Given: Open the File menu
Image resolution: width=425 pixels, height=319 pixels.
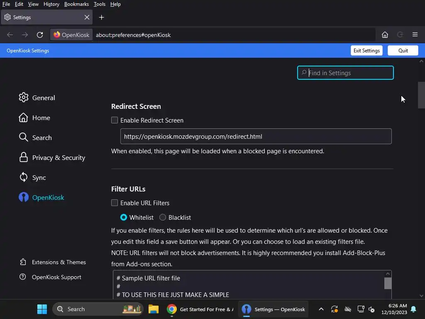Looking at the screenshot, I should point(6,4).
